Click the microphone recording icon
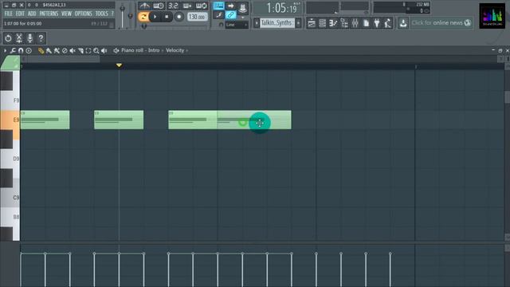The width and height of the screenshot is (510, 287). pyautogui.click(x=30, y=38)
